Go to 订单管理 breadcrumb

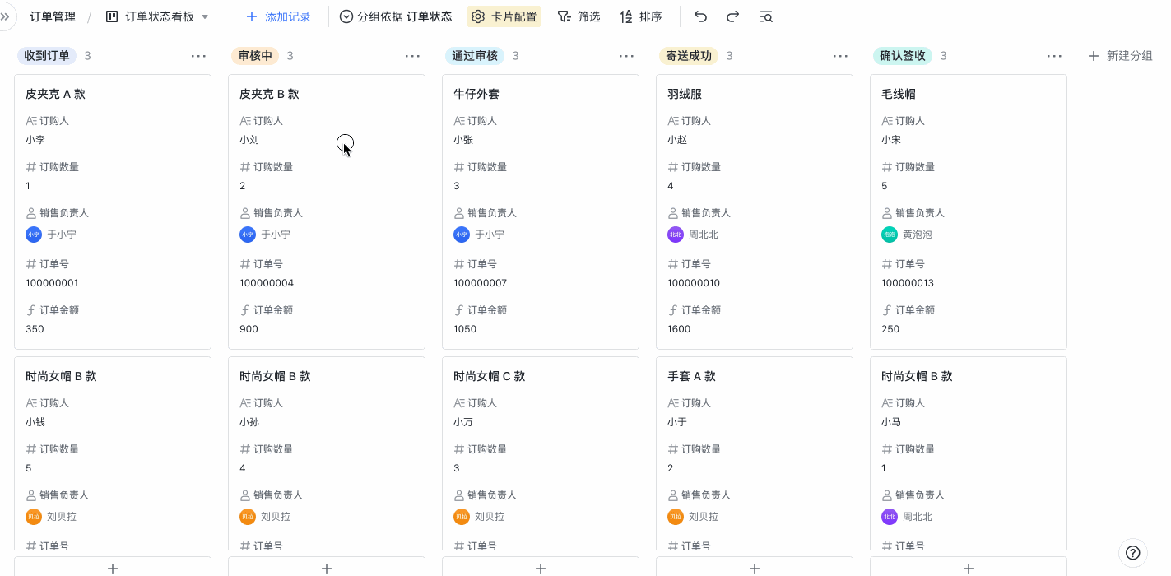(53, 16)
